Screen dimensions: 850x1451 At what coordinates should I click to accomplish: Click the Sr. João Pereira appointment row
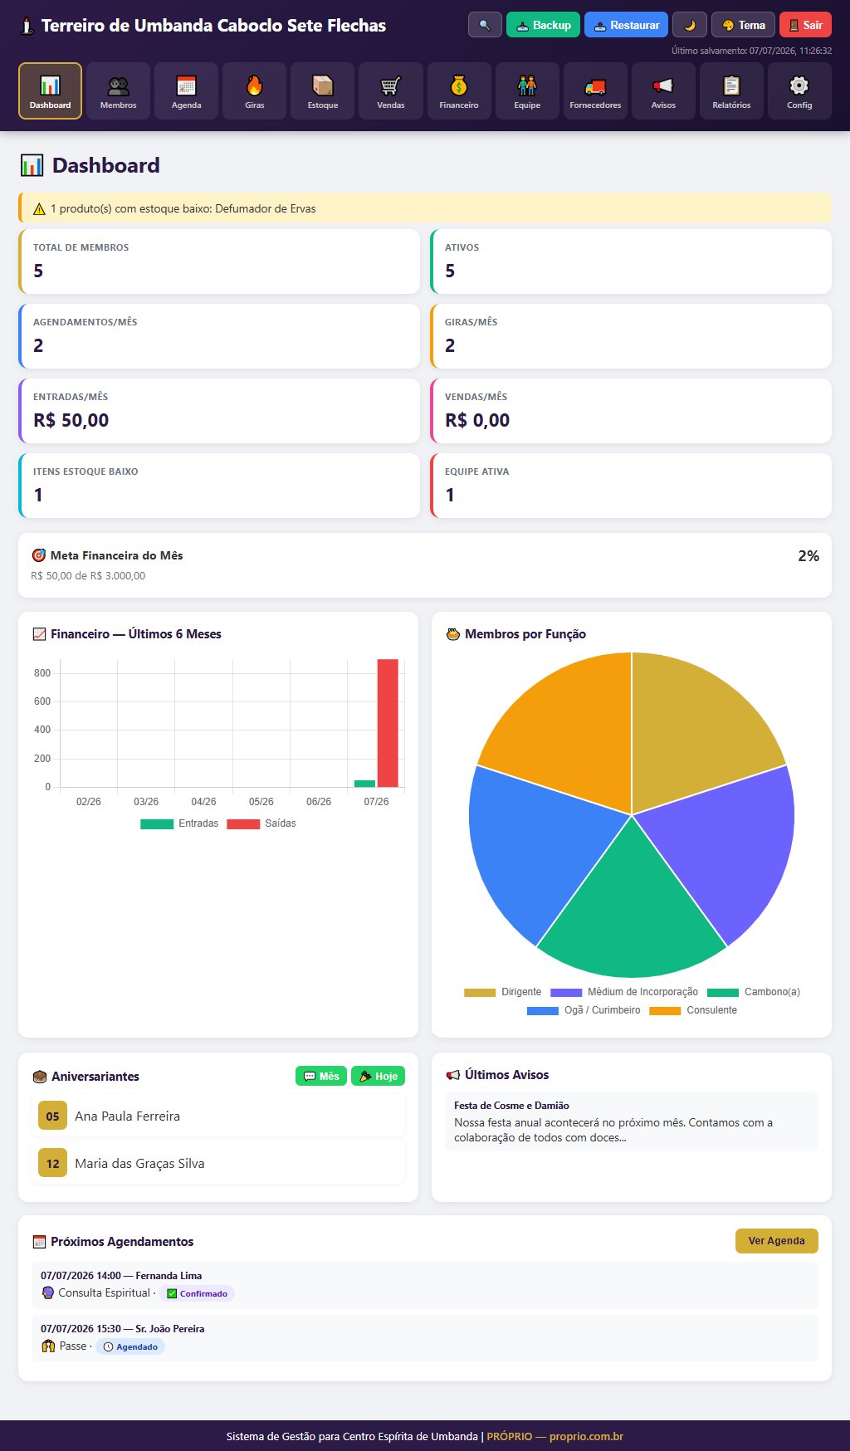425,1338
